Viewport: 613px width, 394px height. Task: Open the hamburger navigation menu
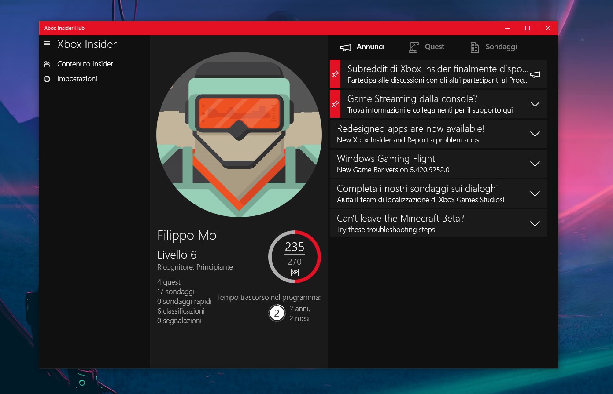pos(47,44)
